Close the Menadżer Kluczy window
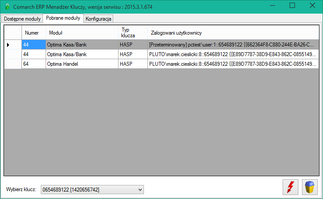The image size is (323, 199). pos(312,6)
